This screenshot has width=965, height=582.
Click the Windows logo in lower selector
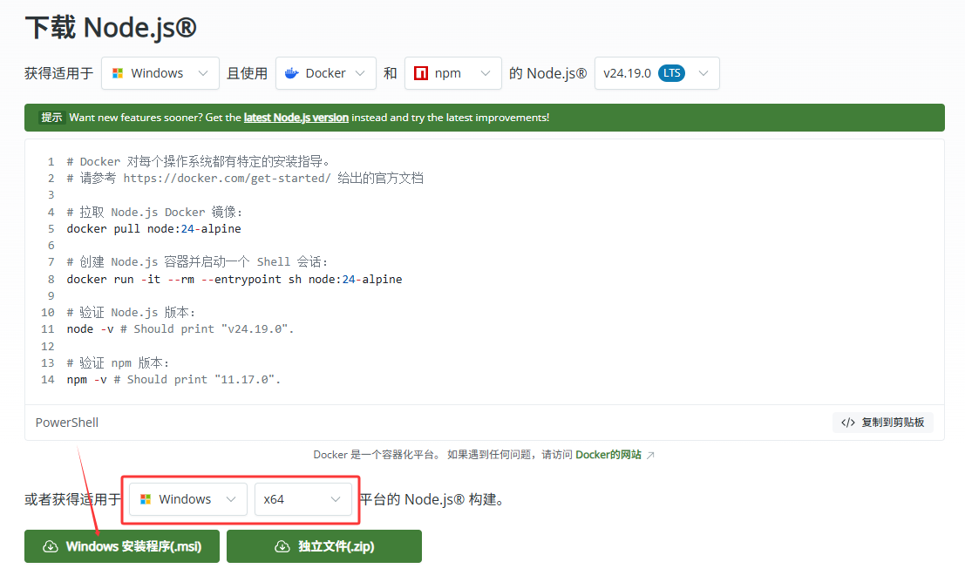pos(146,499)
